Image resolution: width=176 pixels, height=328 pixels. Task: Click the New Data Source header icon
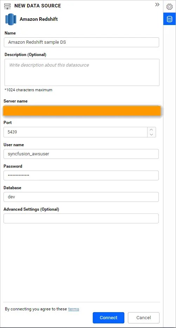click(x=7, y=6)
